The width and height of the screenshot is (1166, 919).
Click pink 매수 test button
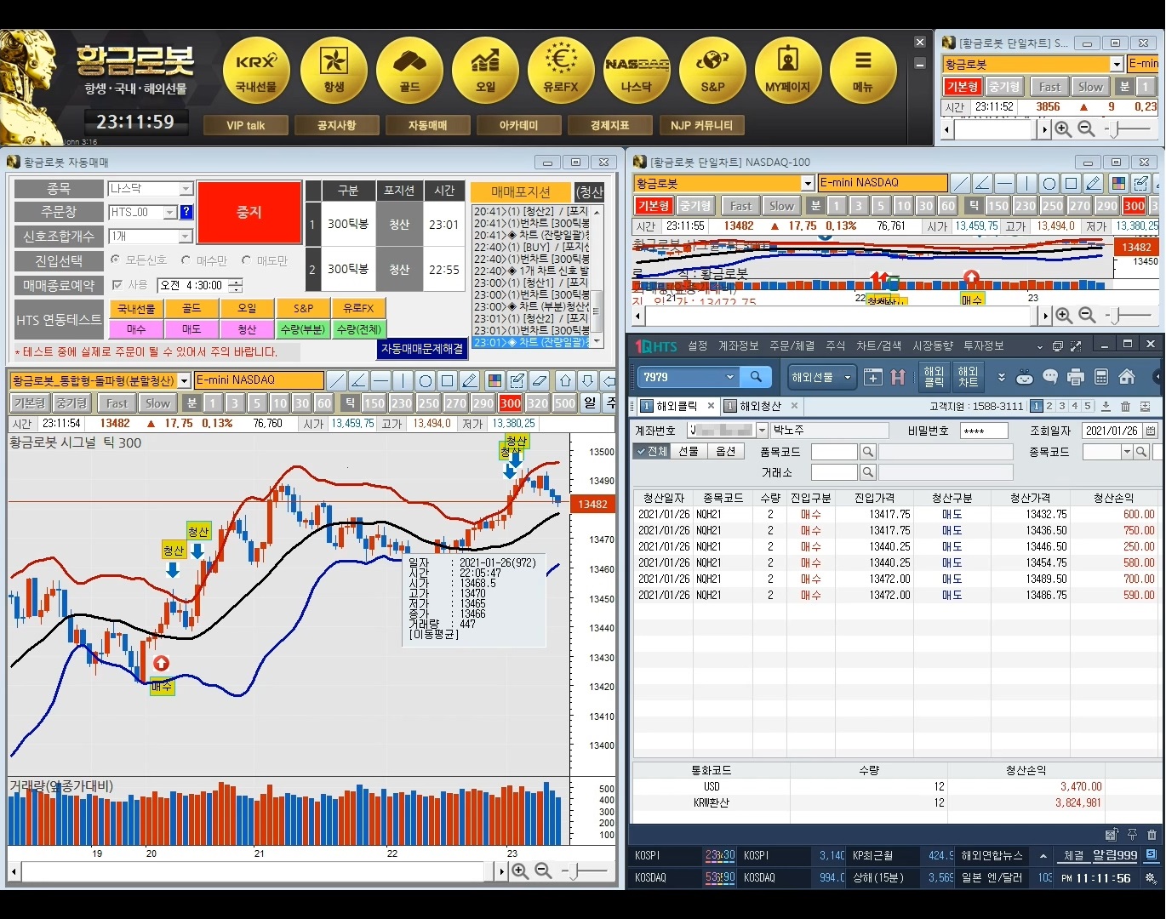[136, 328]
